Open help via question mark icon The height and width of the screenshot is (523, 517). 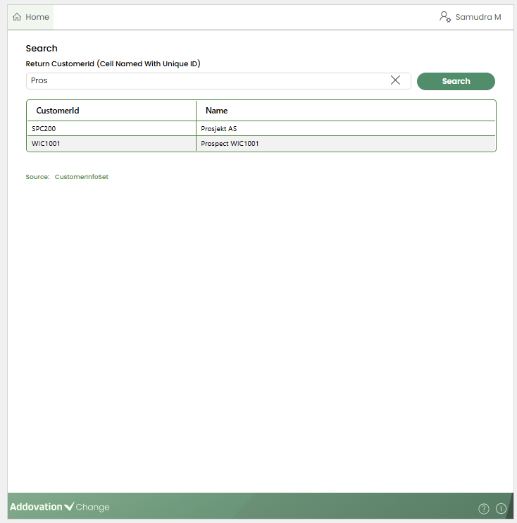(484, 509)
